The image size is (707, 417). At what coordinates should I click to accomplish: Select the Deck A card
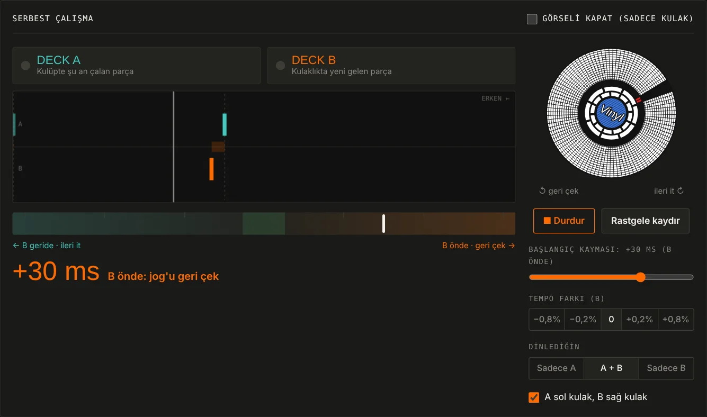137,66
